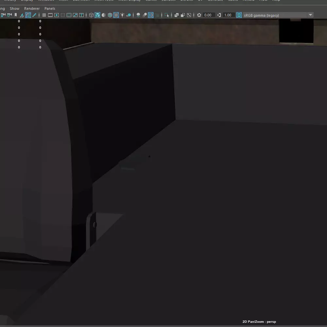Screen dimensions: 327x327
Task: Click the Gamma value field 1.00
Action: [x=229, y=15]
